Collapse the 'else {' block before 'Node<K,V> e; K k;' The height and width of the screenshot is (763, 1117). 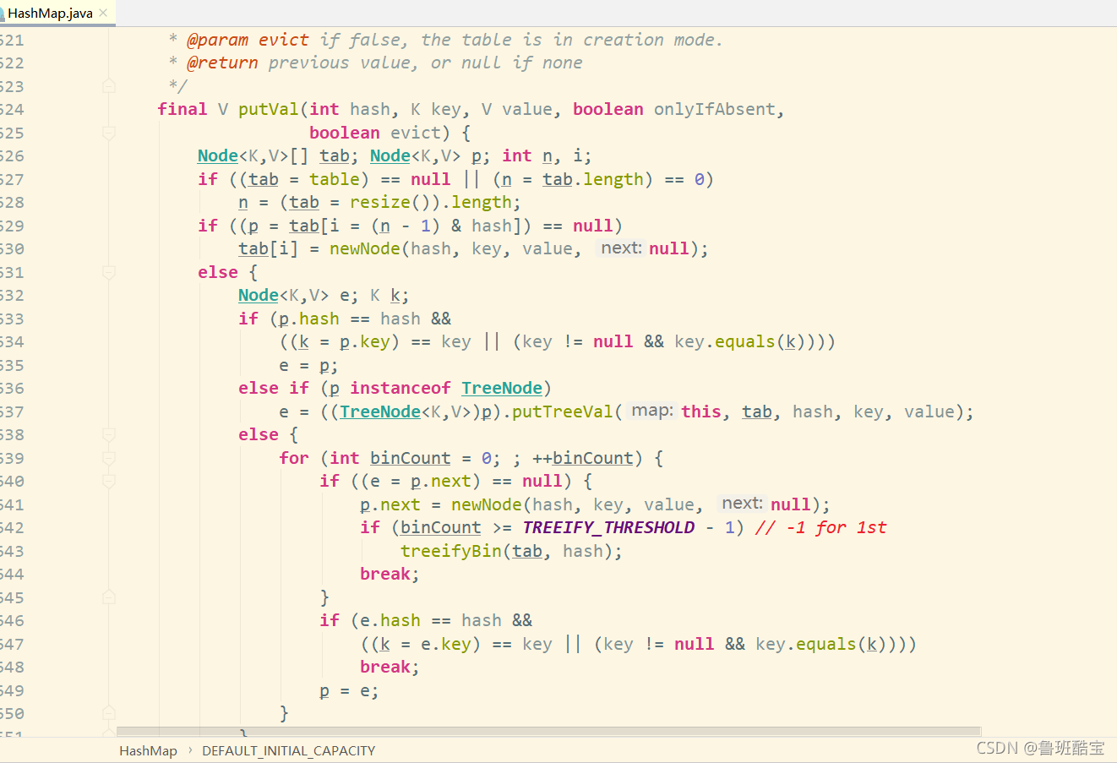tap(108, 272)
